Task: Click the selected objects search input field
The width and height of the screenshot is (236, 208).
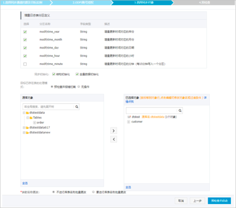Action: point(151,111)
